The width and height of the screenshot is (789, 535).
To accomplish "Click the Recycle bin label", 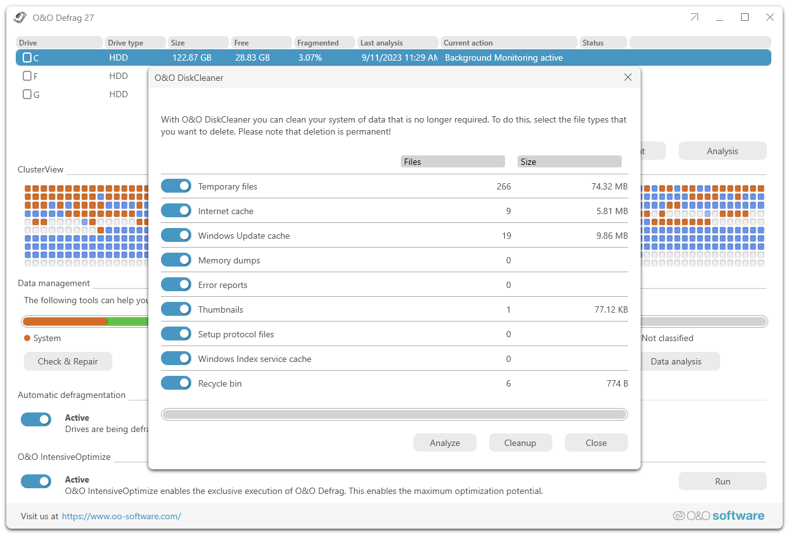I will (x=220, y=383).
